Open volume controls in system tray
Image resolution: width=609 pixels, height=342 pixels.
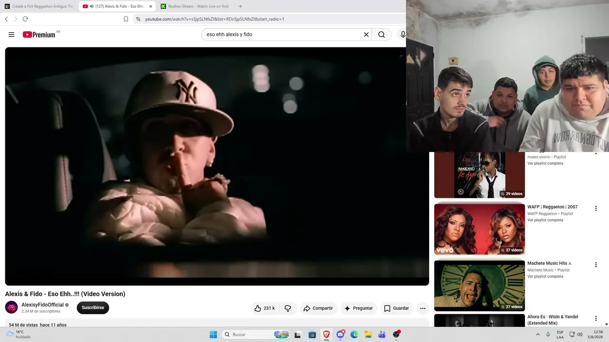coord(580,334)
